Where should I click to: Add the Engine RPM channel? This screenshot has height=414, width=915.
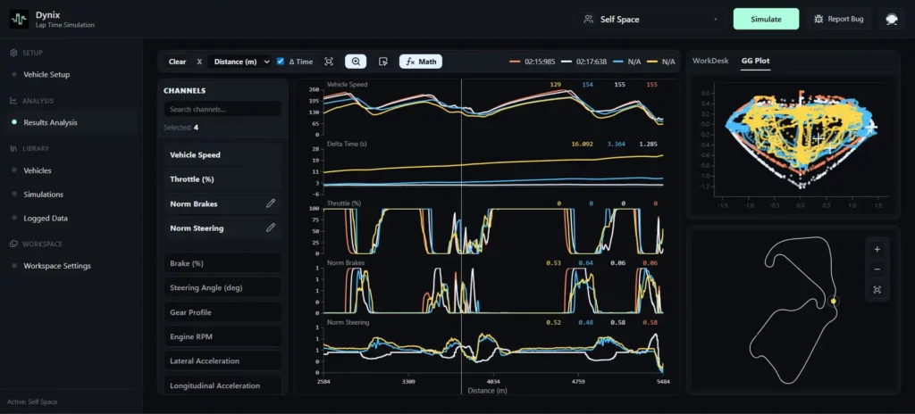point(222,336)
